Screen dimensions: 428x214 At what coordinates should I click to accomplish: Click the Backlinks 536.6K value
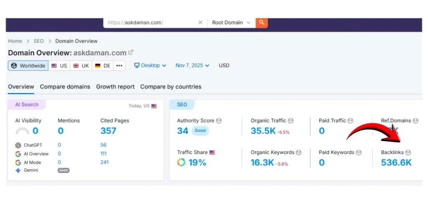coord(396,163)
